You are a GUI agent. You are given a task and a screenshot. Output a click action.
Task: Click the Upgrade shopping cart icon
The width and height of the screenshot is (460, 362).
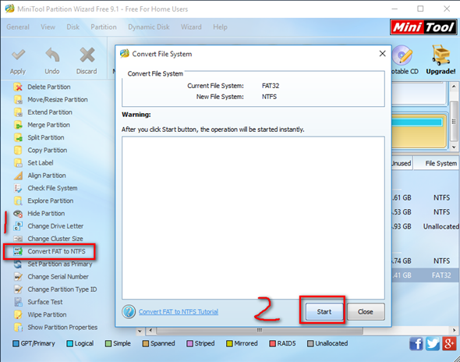441,55
